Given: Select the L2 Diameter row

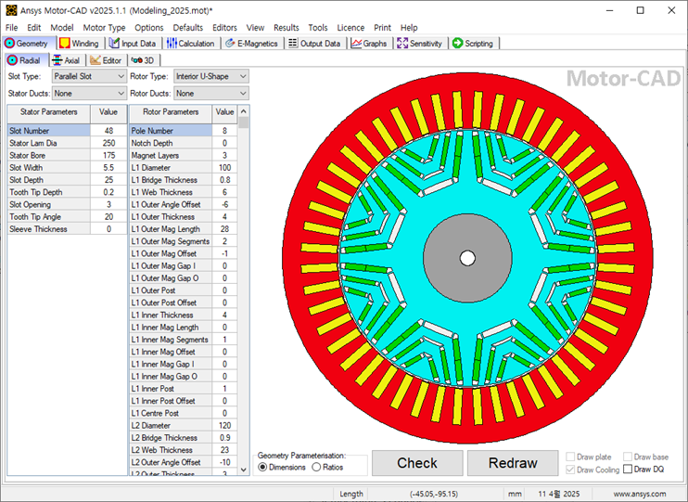Looking at the screenshot, I should coord(184,426).
